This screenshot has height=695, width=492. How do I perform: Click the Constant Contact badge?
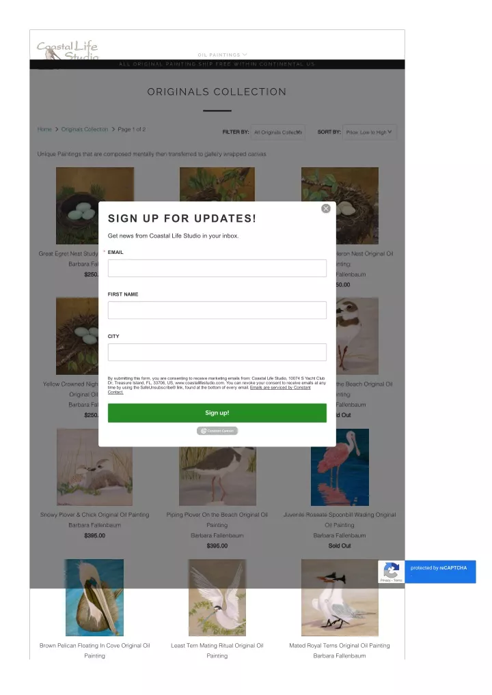pyautogui.click(x=217, y=431)
